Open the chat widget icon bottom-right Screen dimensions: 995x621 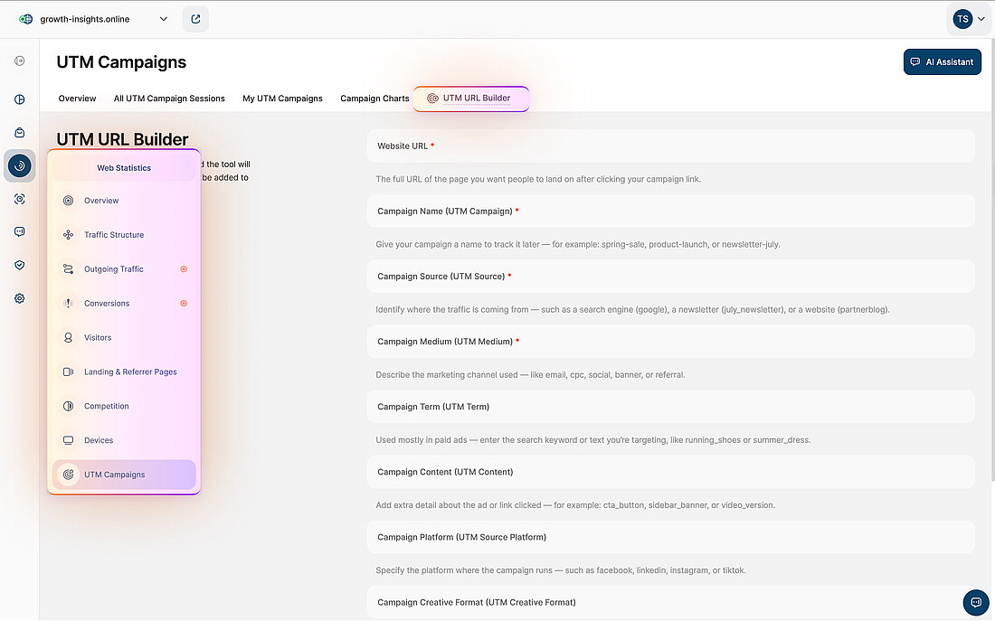coord(975,602)
